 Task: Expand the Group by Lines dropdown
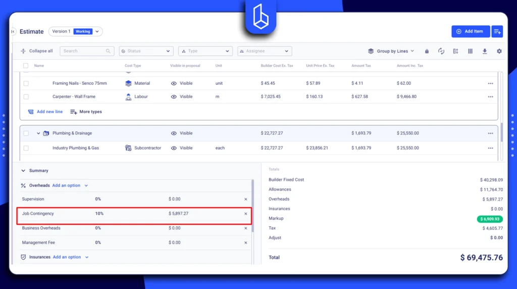coord(391,51)
